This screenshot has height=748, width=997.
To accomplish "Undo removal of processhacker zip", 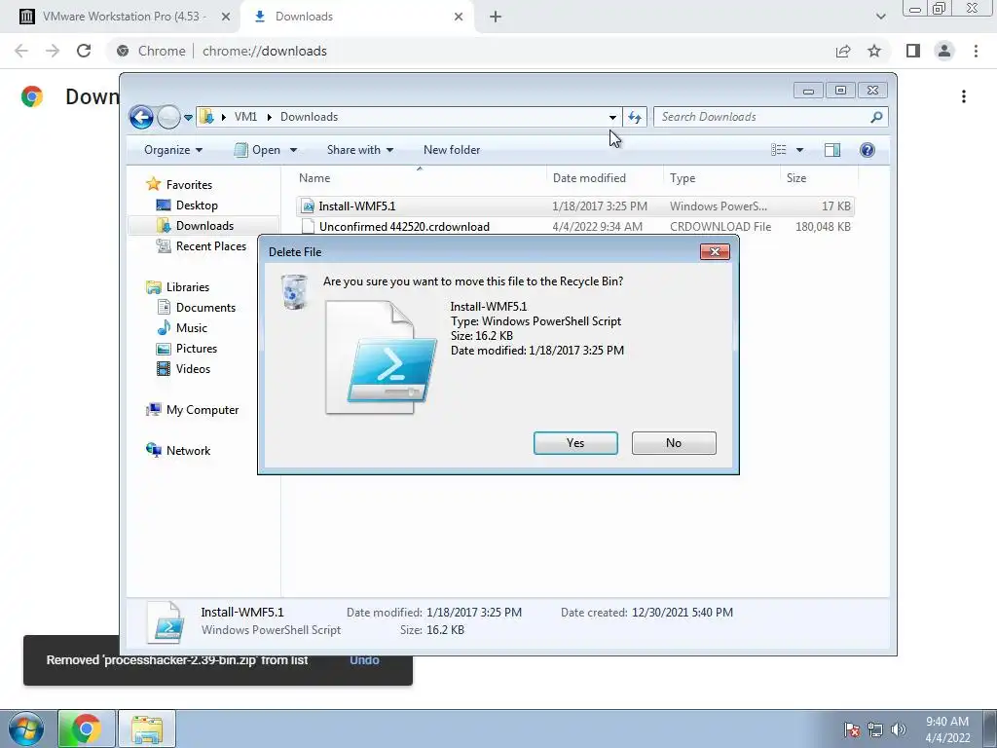I will (x=364, y=660).
